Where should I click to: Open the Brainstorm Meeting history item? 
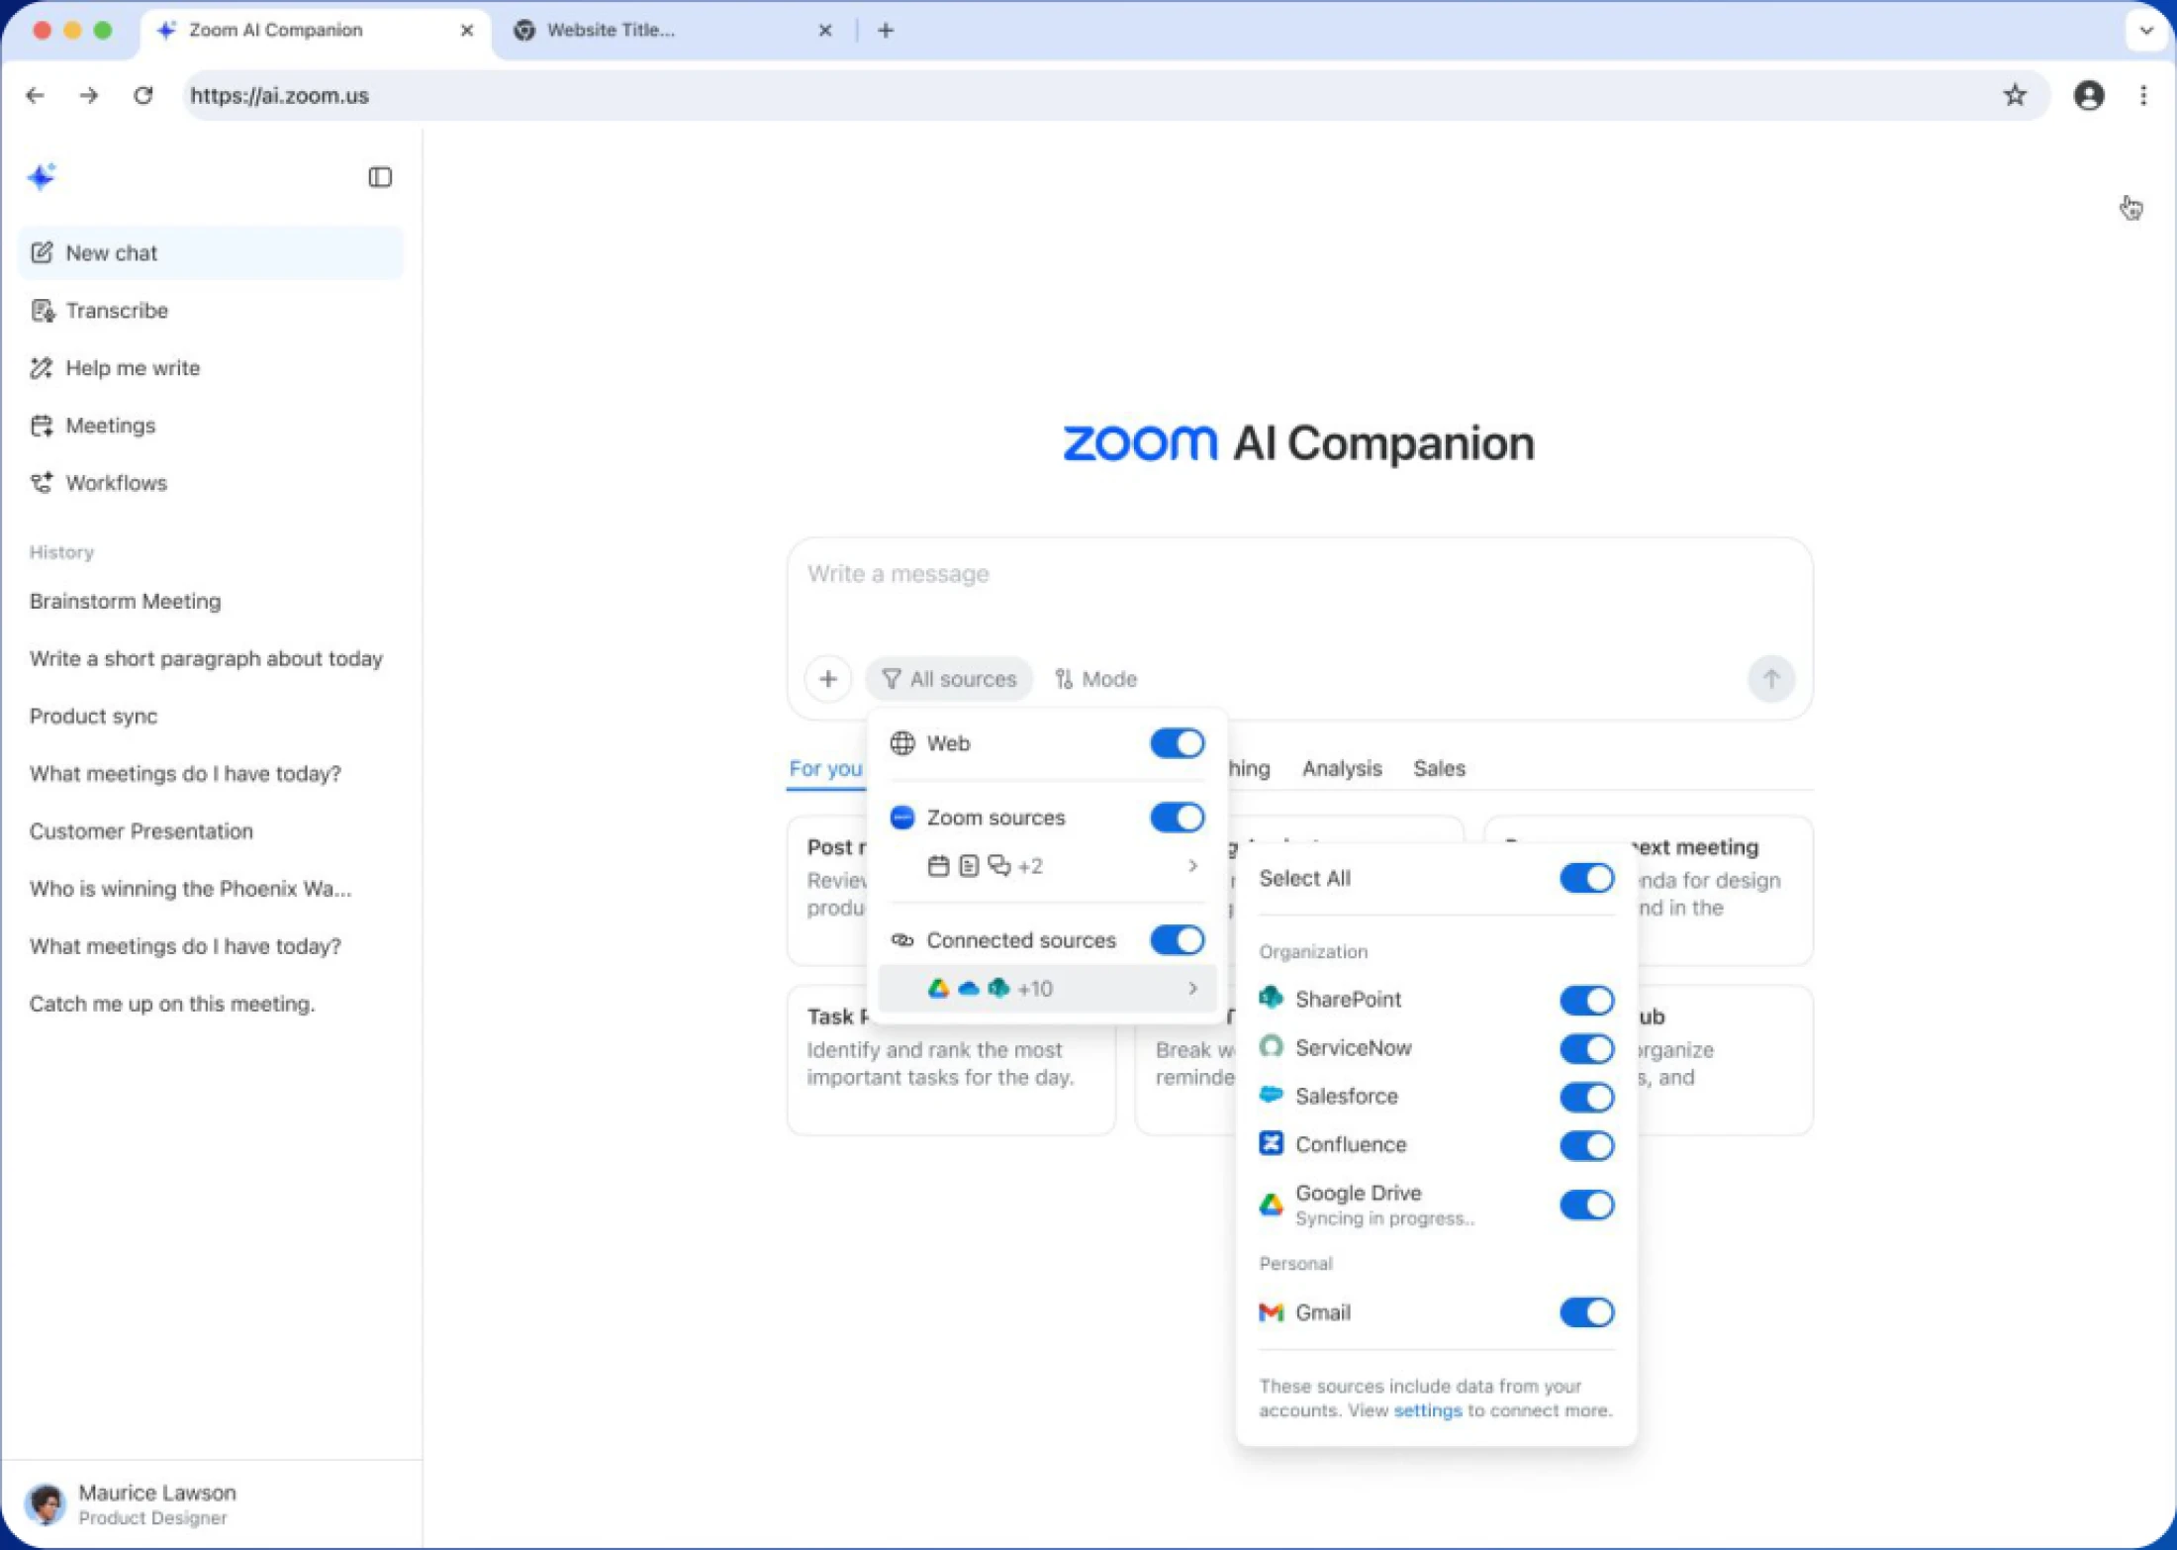pyautogui.click(x=126, y=601)
